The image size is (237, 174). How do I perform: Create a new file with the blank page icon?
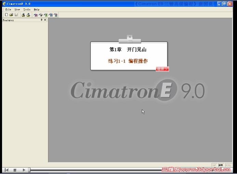click(6, 15)
